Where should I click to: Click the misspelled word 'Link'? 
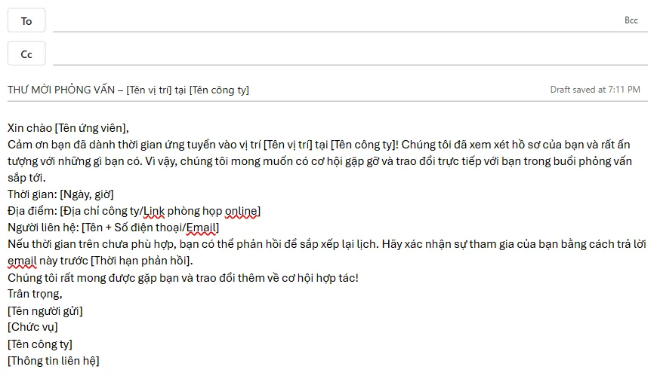(154, 211)
